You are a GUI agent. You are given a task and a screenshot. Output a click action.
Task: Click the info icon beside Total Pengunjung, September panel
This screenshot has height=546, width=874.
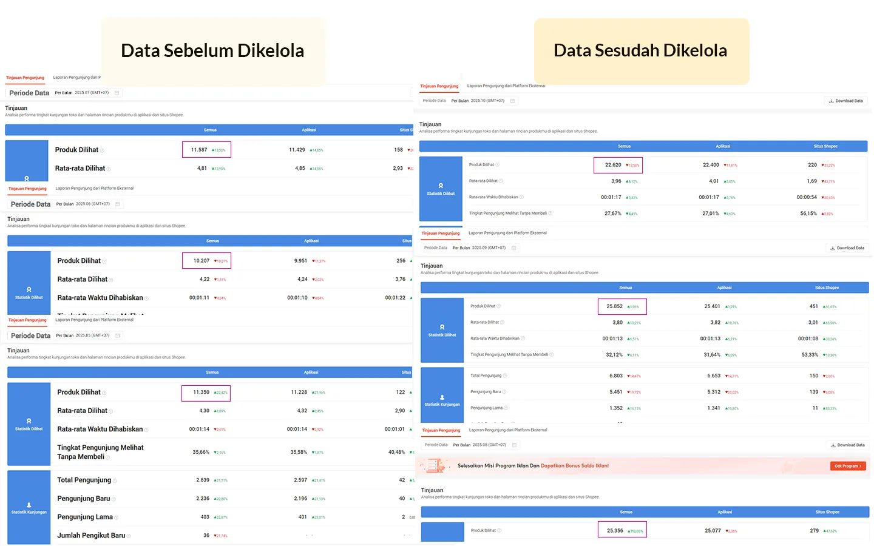tap(505, 376)
